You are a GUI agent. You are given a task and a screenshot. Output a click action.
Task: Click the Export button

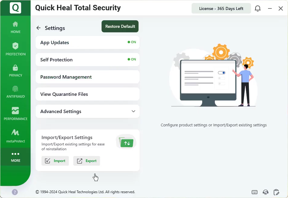coord(87,161)
